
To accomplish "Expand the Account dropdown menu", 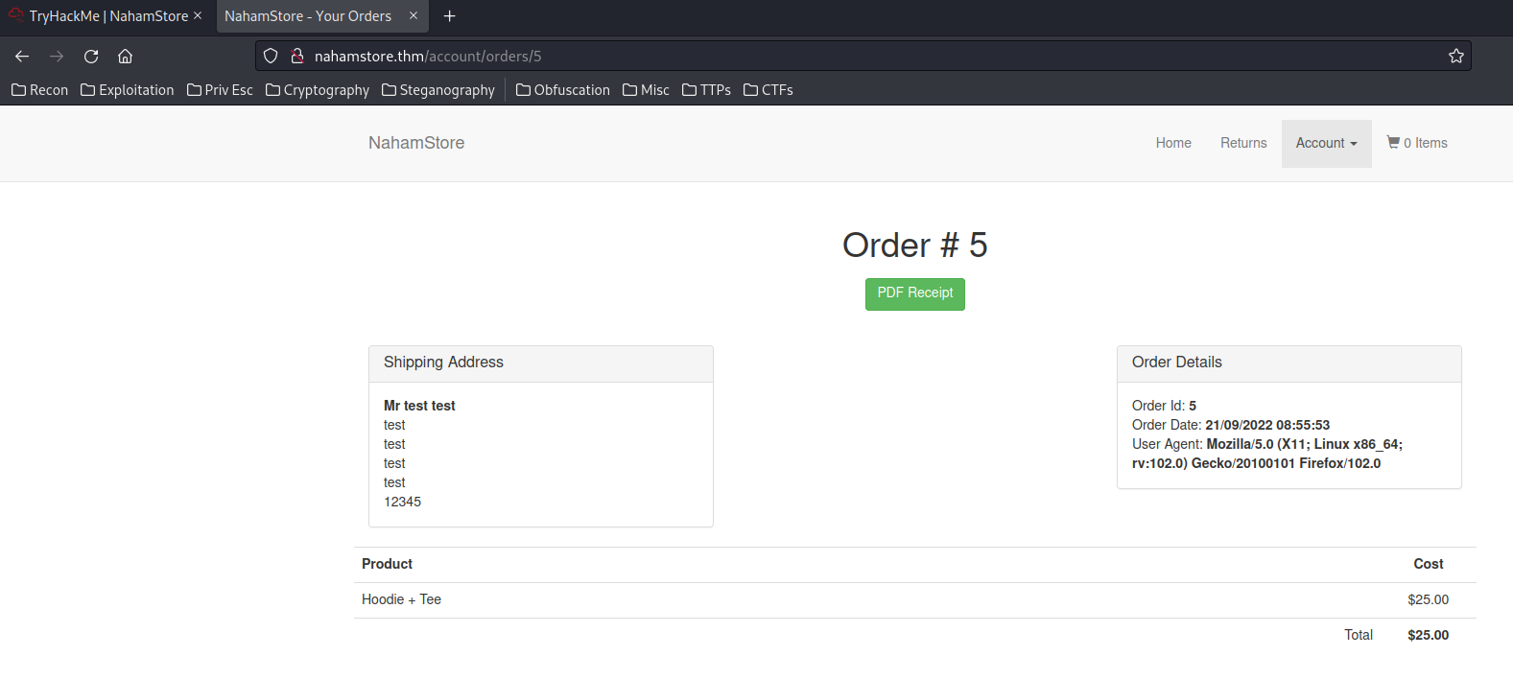I will [1327, 143].
